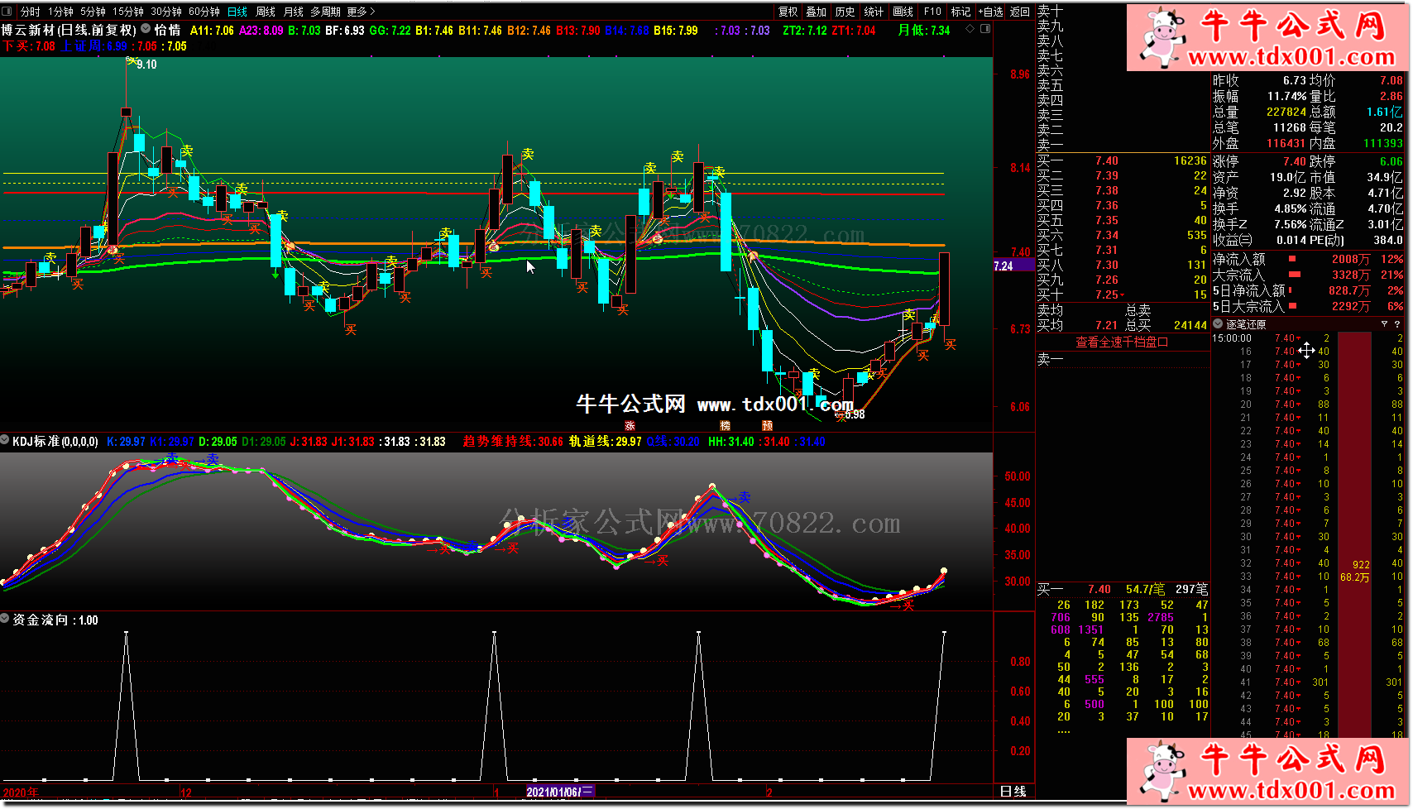Click the filter icon in 逐笔还原 header
1413x809 pixels.
(x=1384, y=324)
